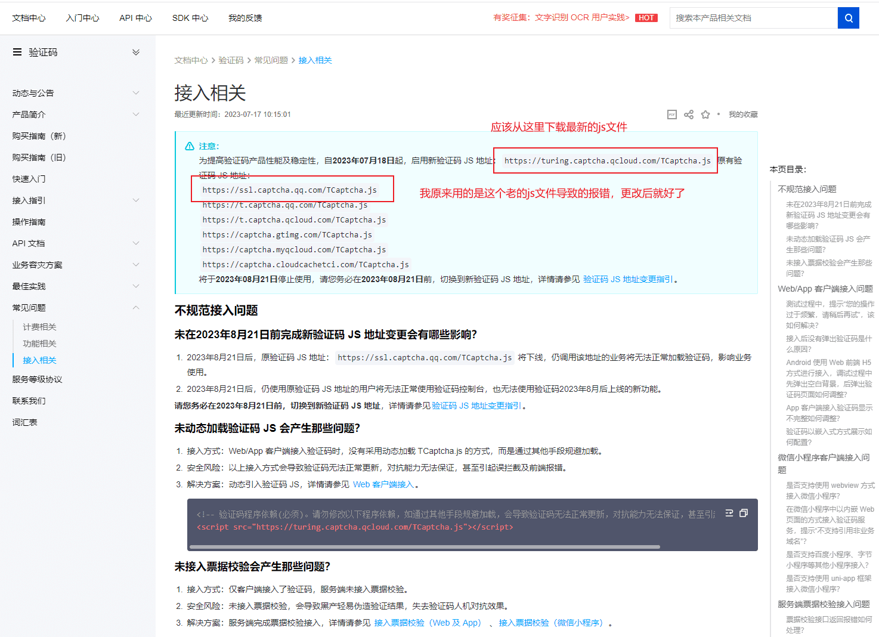Jump to 微信小程序客户端接入问题 in contents
This screenshot has height=637, width=879.
(824, 463)
